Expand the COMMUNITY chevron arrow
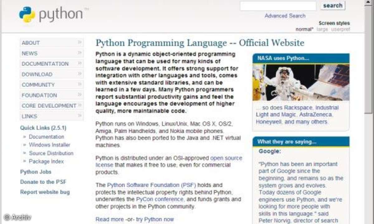The width and height of the screenshot is (374, 224). point(80,84)
